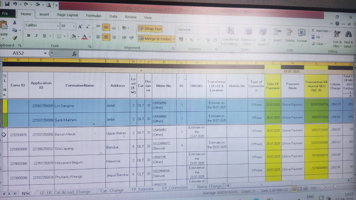Screen dimensions: 356x200
Task: Expand the General number format dropdown
Action: pos(216,30)
